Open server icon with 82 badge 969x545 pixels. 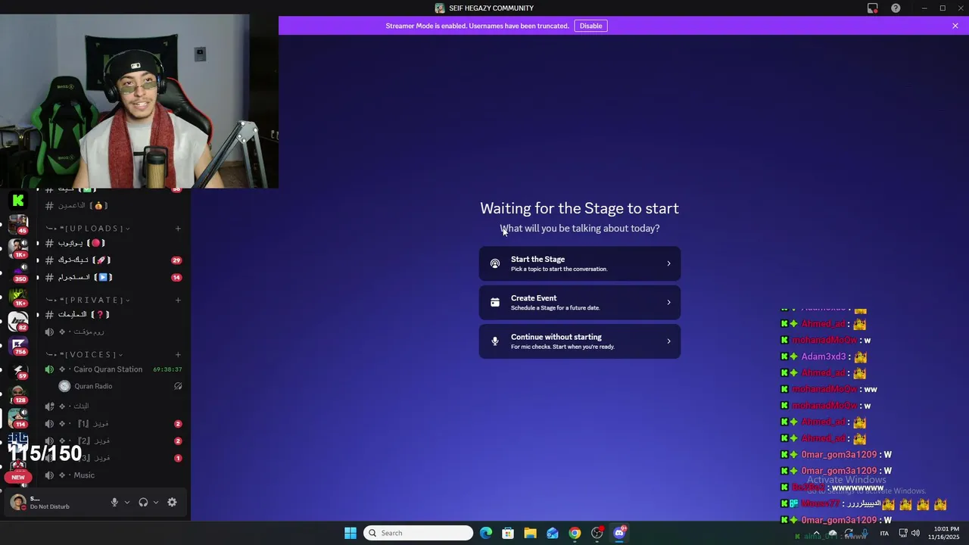(18, 321)
